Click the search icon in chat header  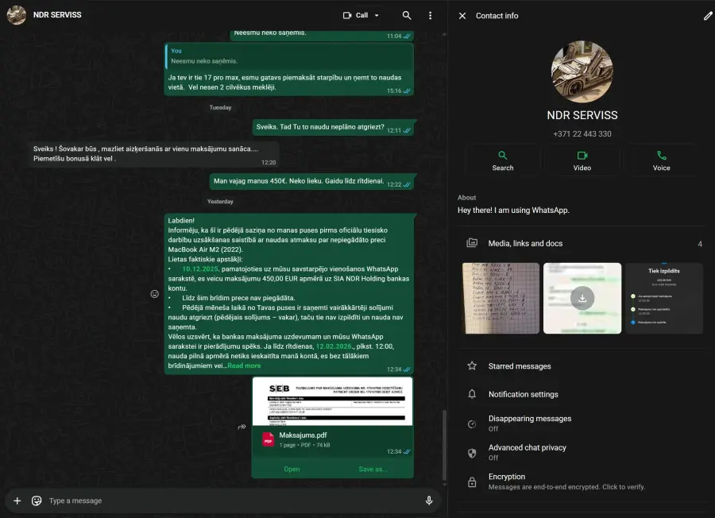407,15
